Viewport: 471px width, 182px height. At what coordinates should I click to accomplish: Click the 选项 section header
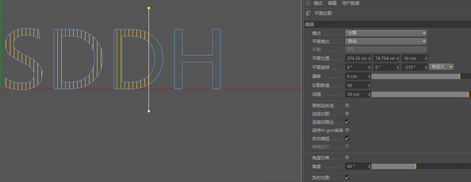tap(388, 24)
